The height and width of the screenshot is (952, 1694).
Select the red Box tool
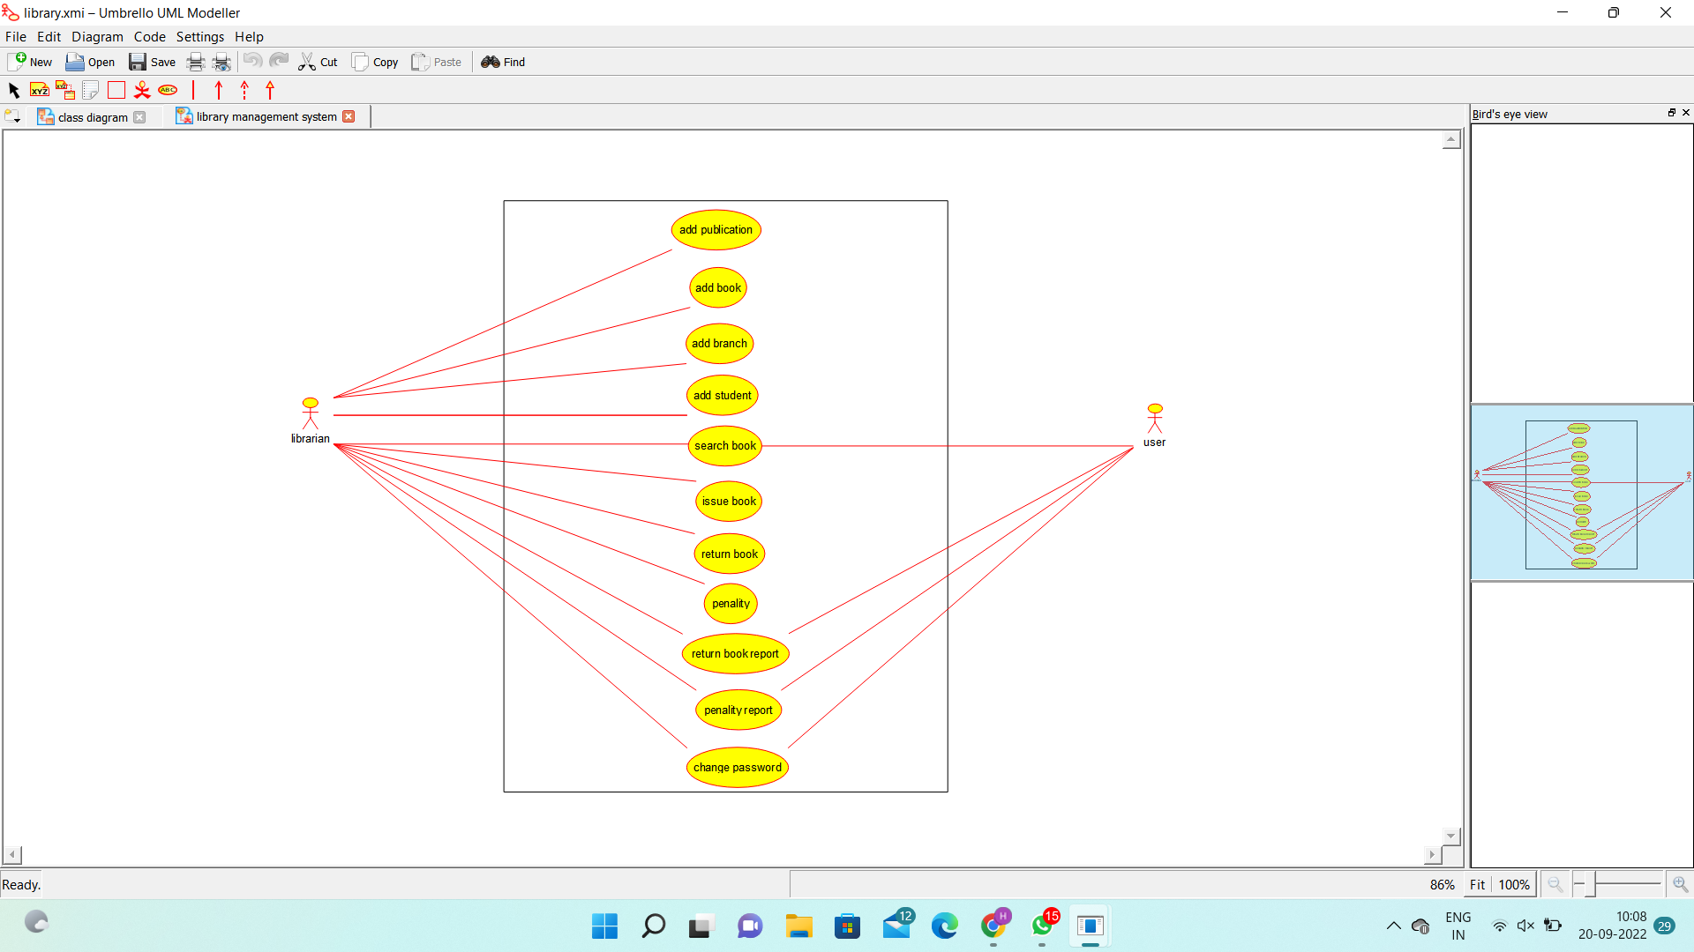(116, 90)
